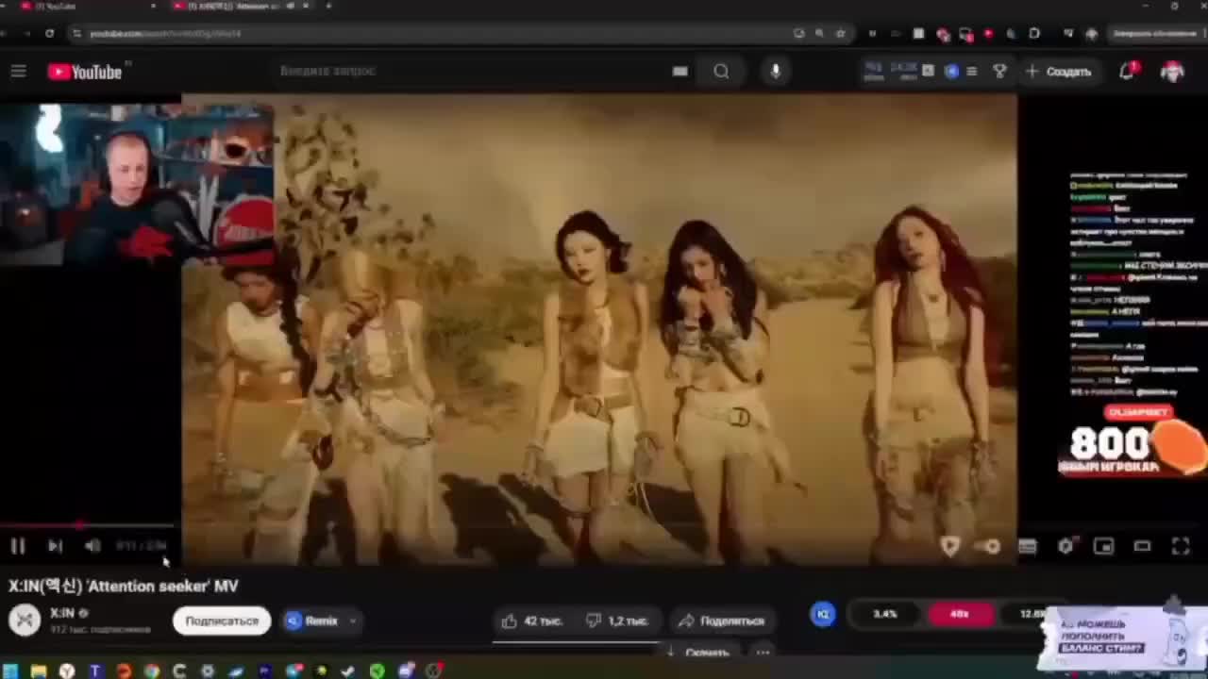1208x679 pixels.
Task: Open the account avatar menu
Action: click(x=1172, y=72)
